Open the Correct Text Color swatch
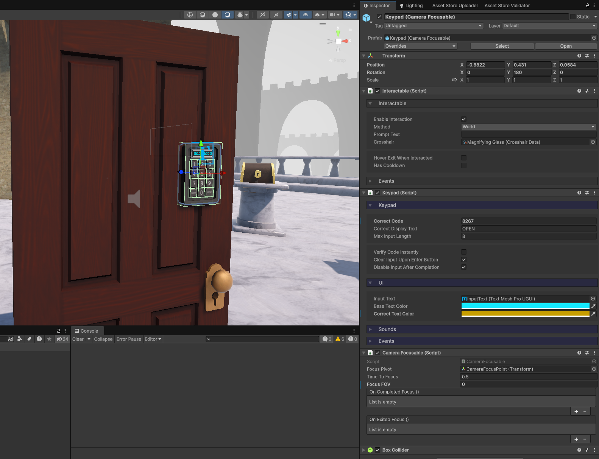Screen dimensions: 599x459 click(525, 314)
